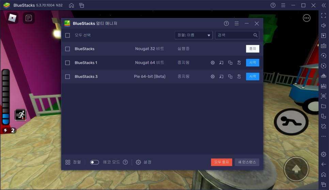Click the sidebar Android home icon
This screenshot has height=190, width=329.
[324, 174]
